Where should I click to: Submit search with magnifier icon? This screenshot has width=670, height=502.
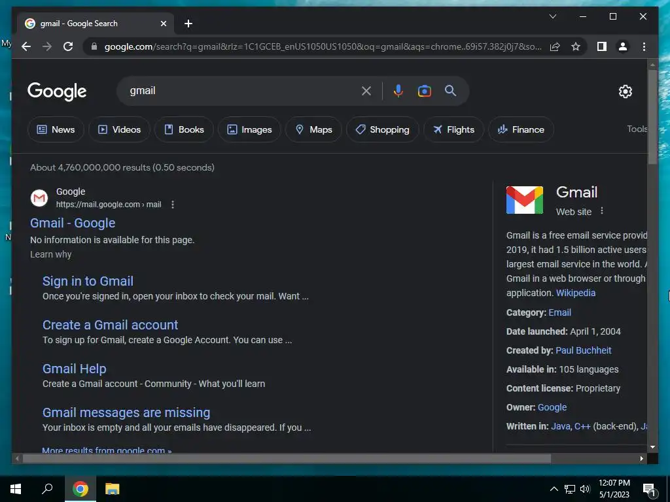click(x=450, y=90)
